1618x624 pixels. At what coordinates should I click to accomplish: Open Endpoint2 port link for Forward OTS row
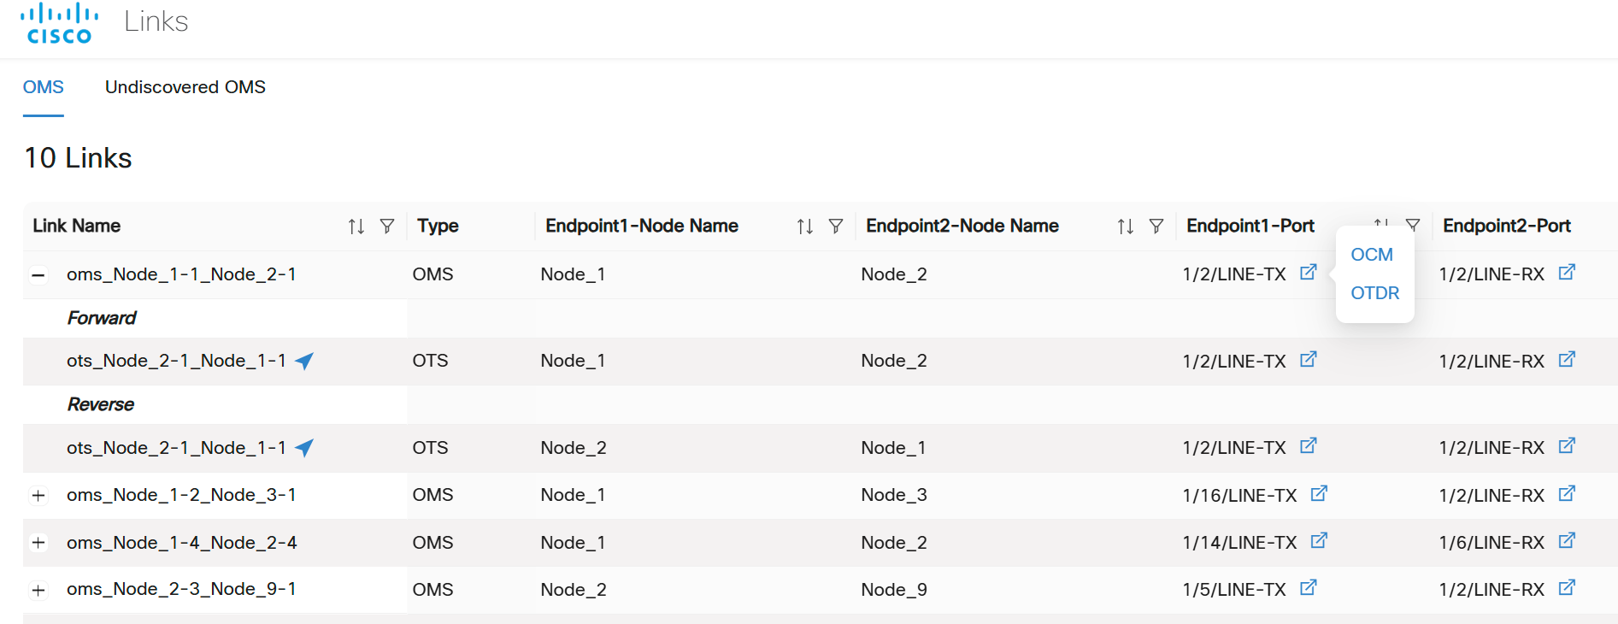pyautogui.click(x=1567, y=360)
